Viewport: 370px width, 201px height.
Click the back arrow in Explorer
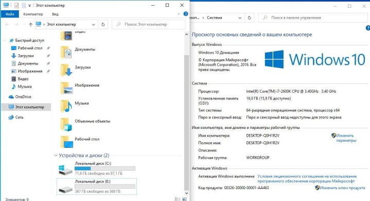click(7, 24)
